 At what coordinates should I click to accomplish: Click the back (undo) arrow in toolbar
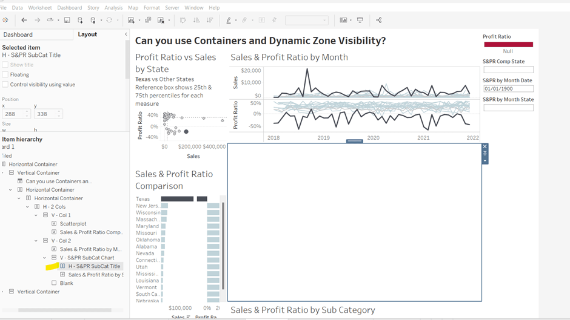coord(24,20)
